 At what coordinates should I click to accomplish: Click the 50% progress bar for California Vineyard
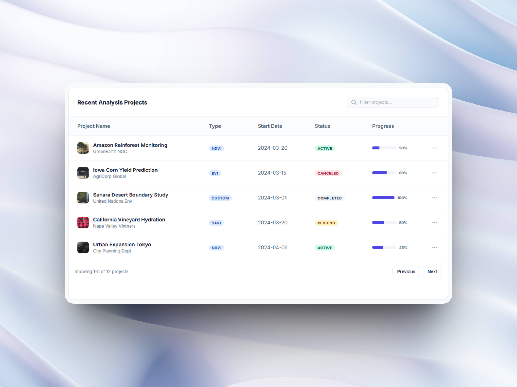pyautogui.click(x=384, y=223)
